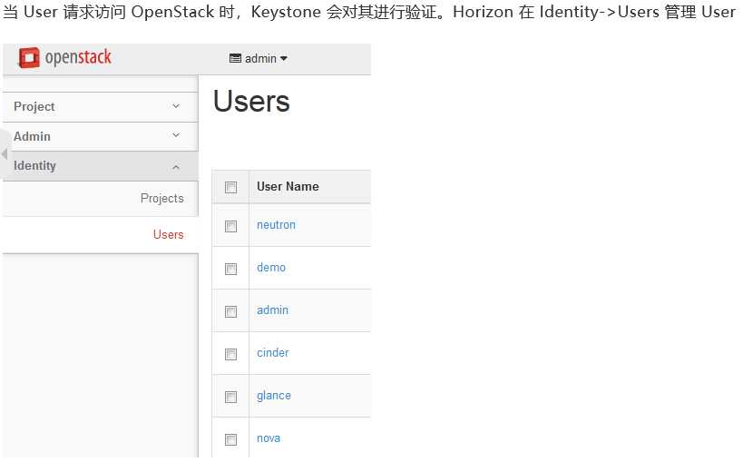Screen dimensions: 743x462
Task: Open the admin project dropdown
Action: point(259,58)
